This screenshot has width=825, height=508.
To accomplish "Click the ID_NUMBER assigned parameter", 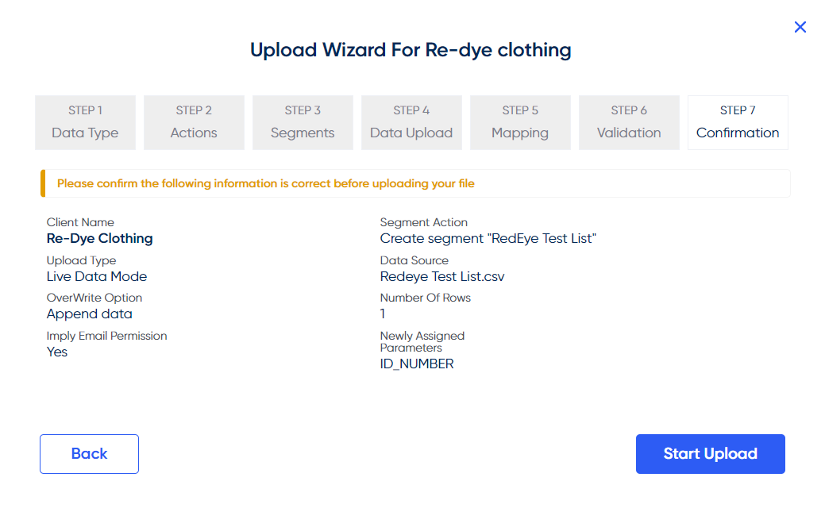I will pos(416,363).
